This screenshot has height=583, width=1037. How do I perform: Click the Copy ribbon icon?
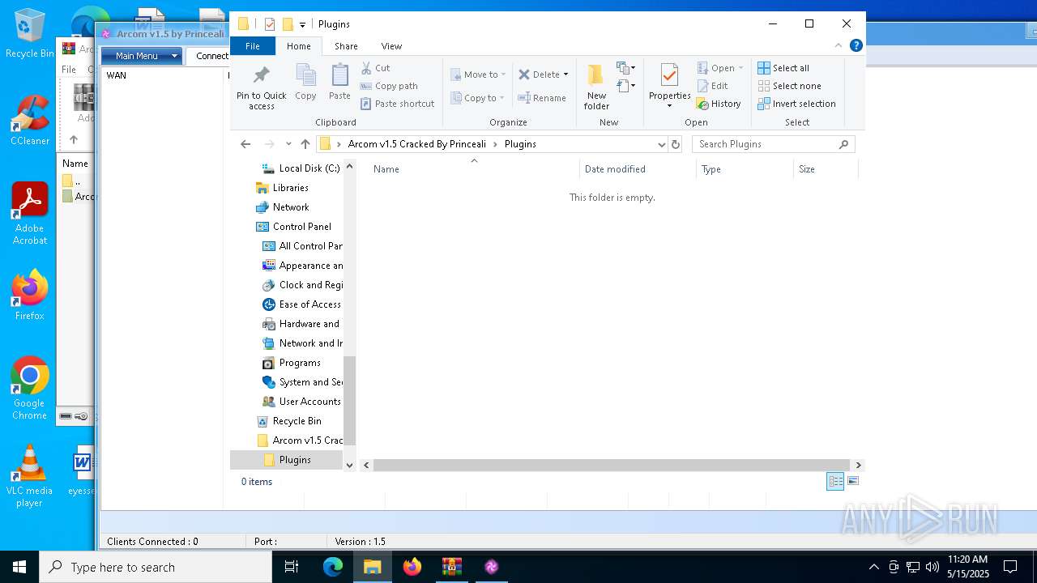[x=305, y=83]
